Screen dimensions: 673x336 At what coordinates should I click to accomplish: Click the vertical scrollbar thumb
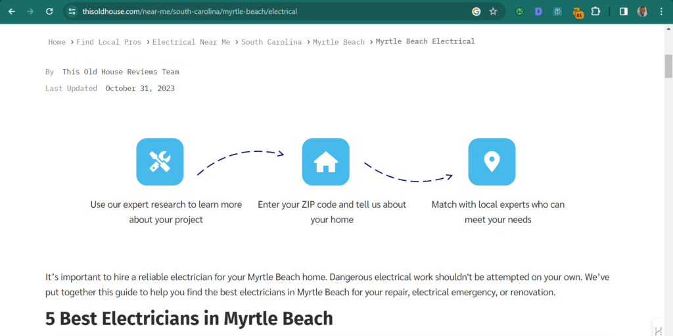point(668,66)
